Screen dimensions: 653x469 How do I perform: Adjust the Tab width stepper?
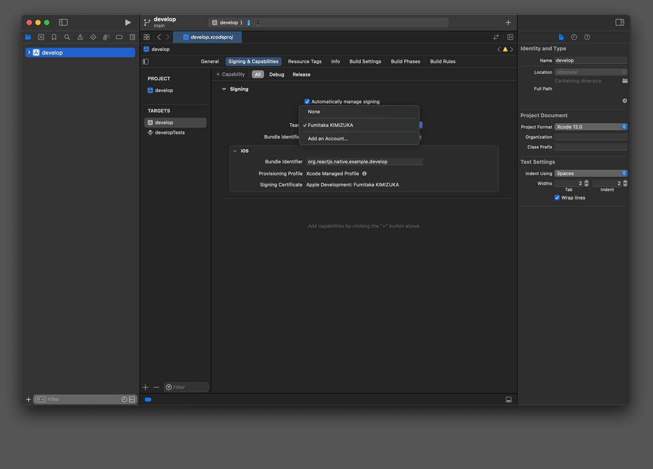coord(586,184)
